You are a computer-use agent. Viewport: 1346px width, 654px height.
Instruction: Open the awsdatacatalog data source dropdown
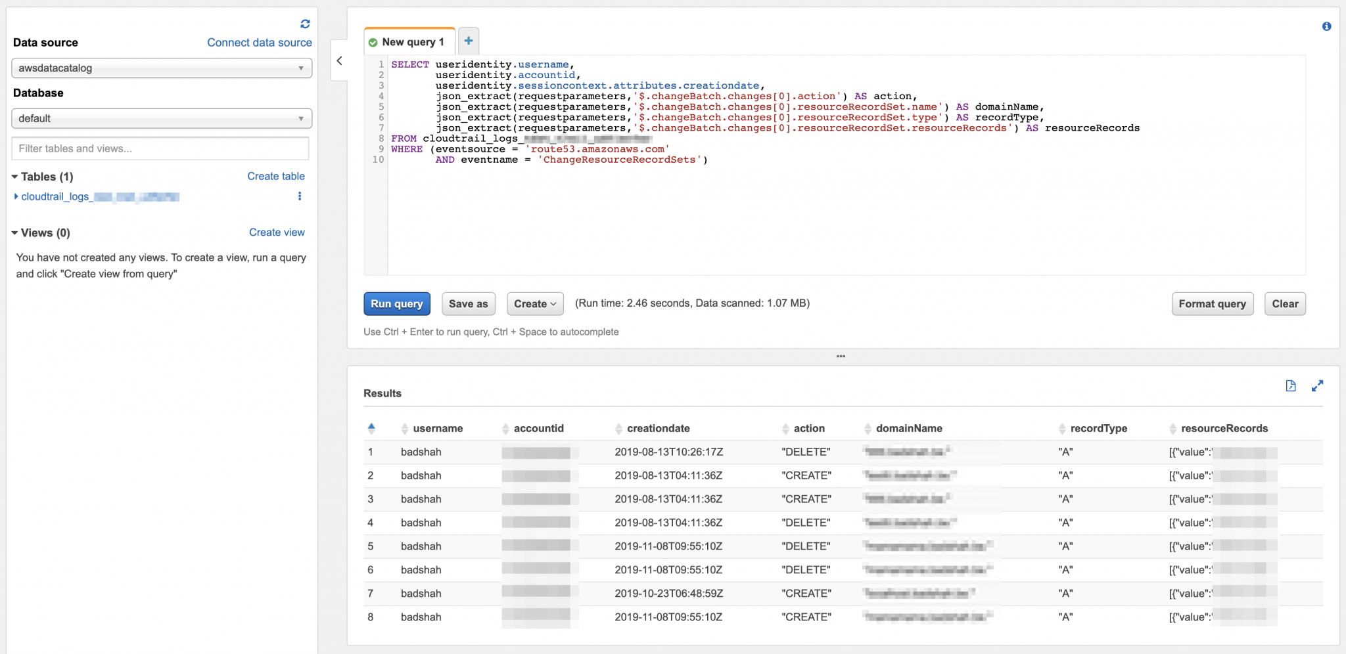pos(162,68)
